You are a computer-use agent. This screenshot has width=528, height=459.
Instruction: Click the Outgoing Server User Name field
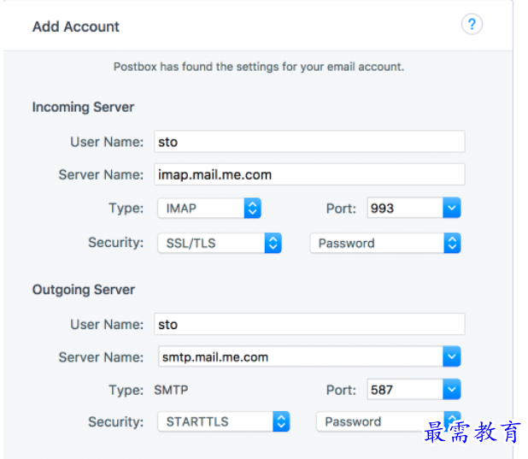click(x=309, y=324)
